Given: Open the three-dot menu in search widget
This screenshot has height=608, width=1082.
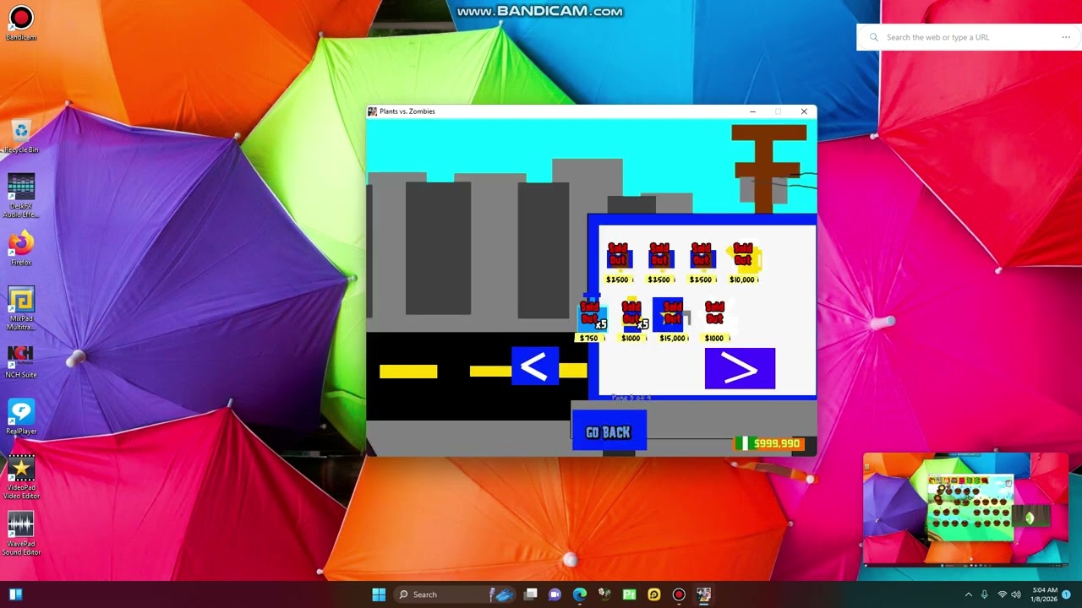Looking at the screenshot, I should (1066, 37).
